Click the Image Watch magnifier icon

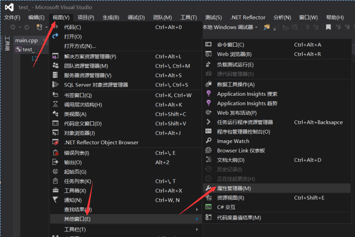[x=208, y=141]
